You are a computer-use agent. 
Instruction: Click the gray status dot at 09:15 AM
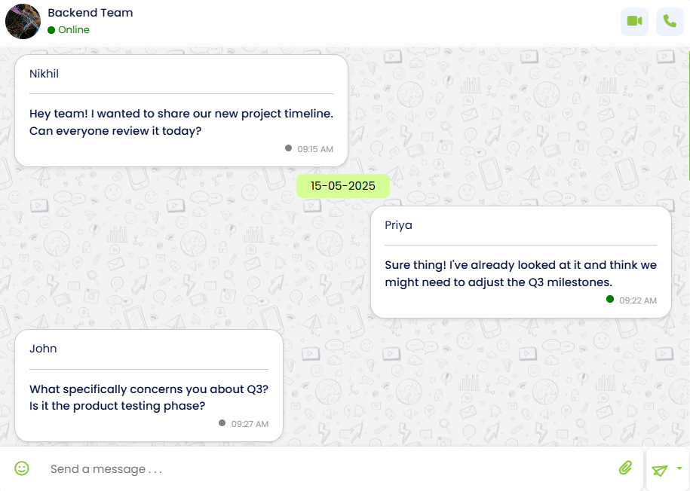click(x=288, y=148)
